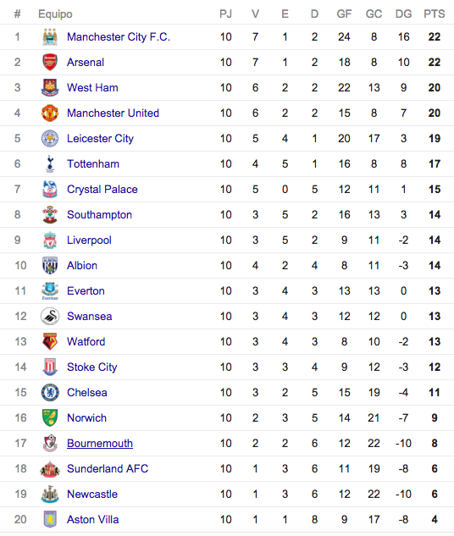Click the Watford crest icon
Viewport: 454px width, 536px height.
pyautogui.click(x=50, y=341)
